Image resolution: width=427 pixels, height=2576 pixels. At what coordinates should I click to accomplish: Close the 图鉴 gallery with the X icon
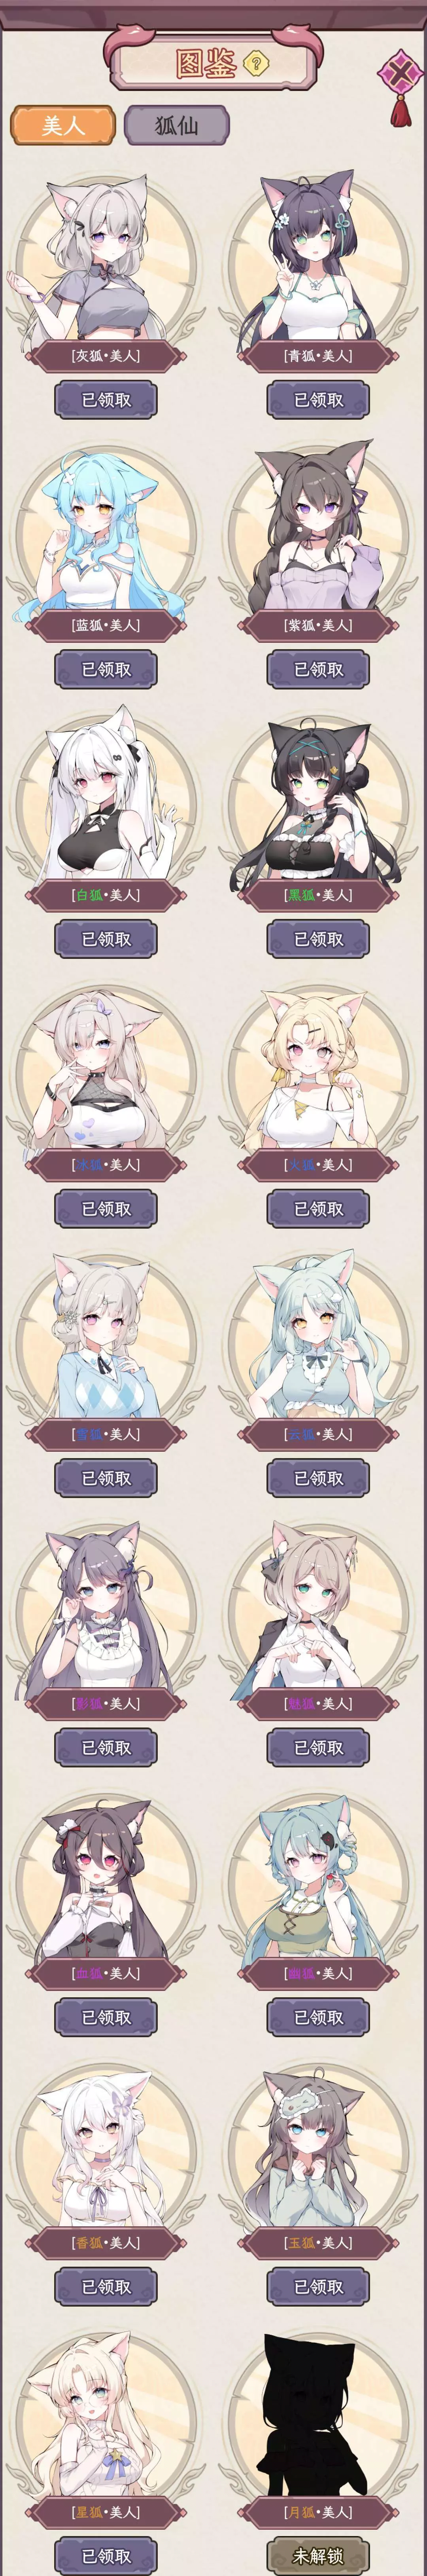point(401,73)
